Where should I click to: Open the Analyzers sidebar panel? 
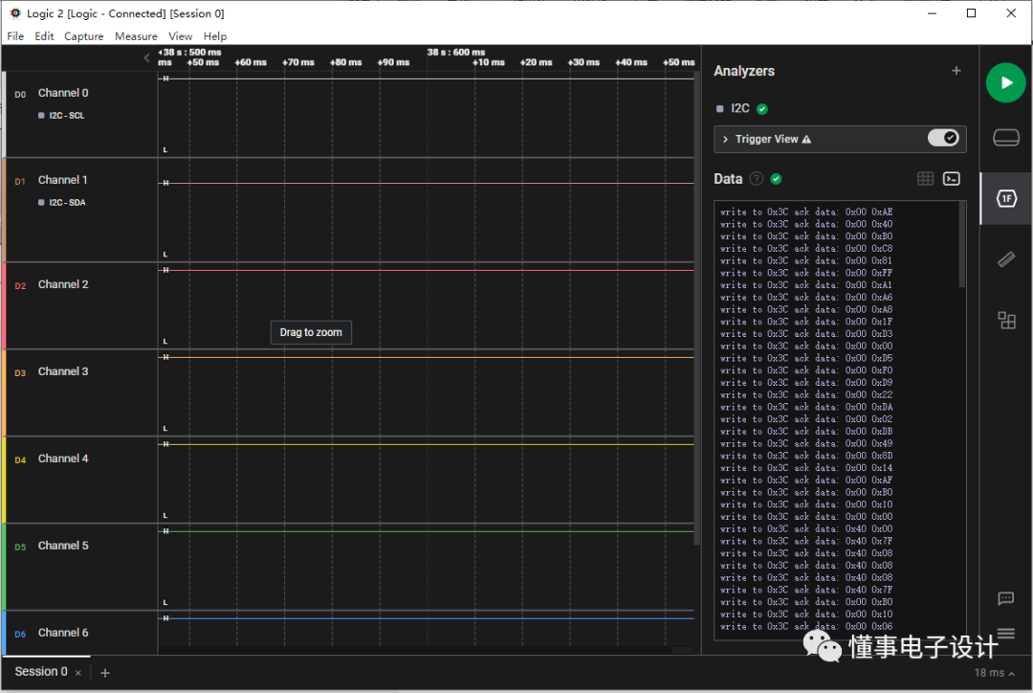point(1005,198)
